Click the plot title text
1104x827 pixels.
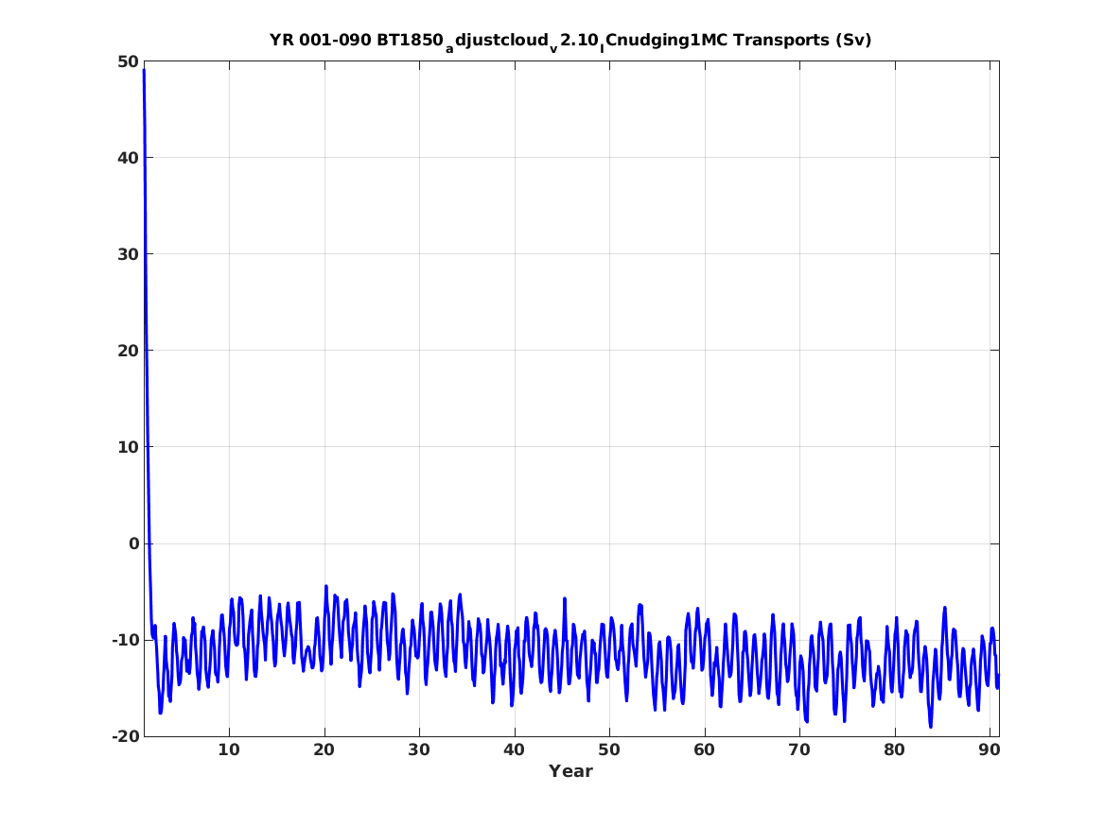click(570, 41)
